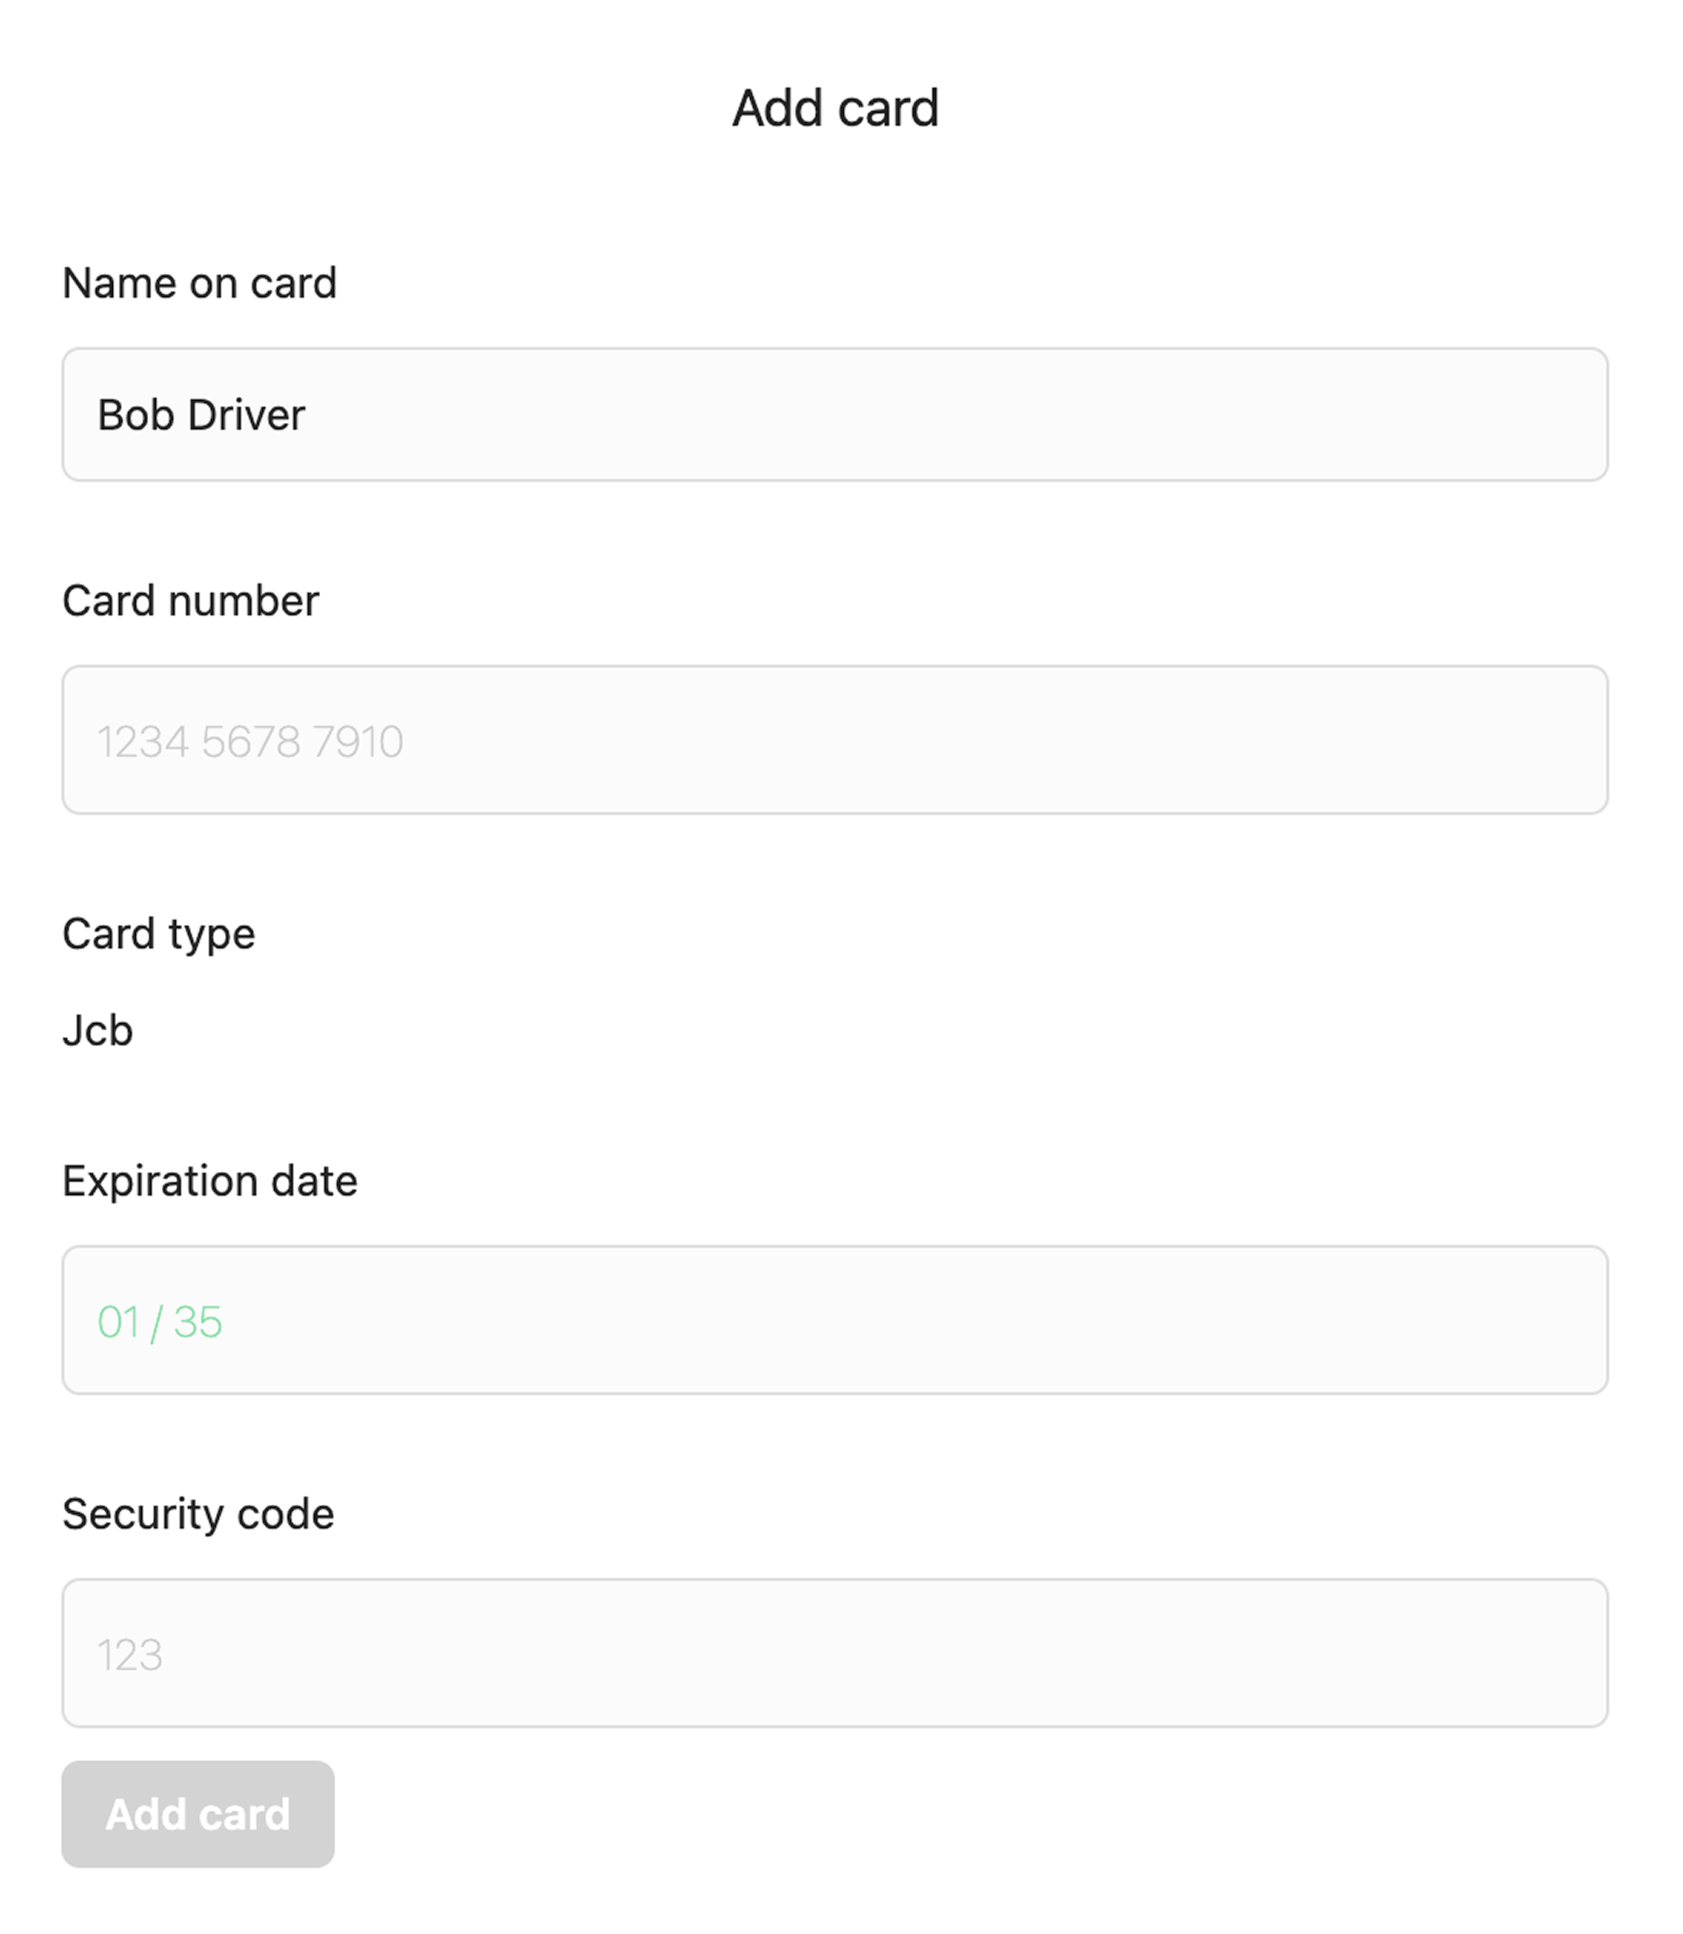The image size is (1683, 1934).
Task: Click the word "Bob" in name field
Action: tap(135, 415)
